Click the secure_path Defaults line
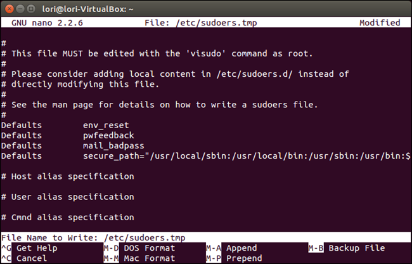This screenshot has width=412, height=264. pyautogui.click(x=206, y=156)
